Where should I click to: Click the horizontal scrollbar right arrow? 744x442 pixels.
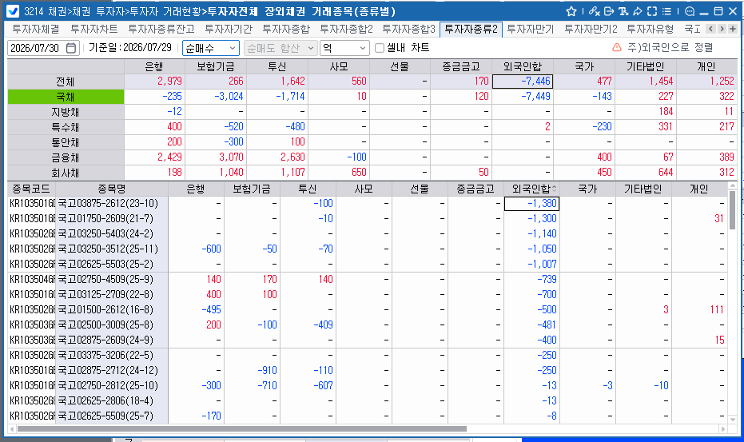pos(723,428)
